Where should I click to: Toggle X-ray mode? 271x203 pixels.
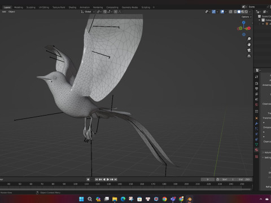[230, 12]
